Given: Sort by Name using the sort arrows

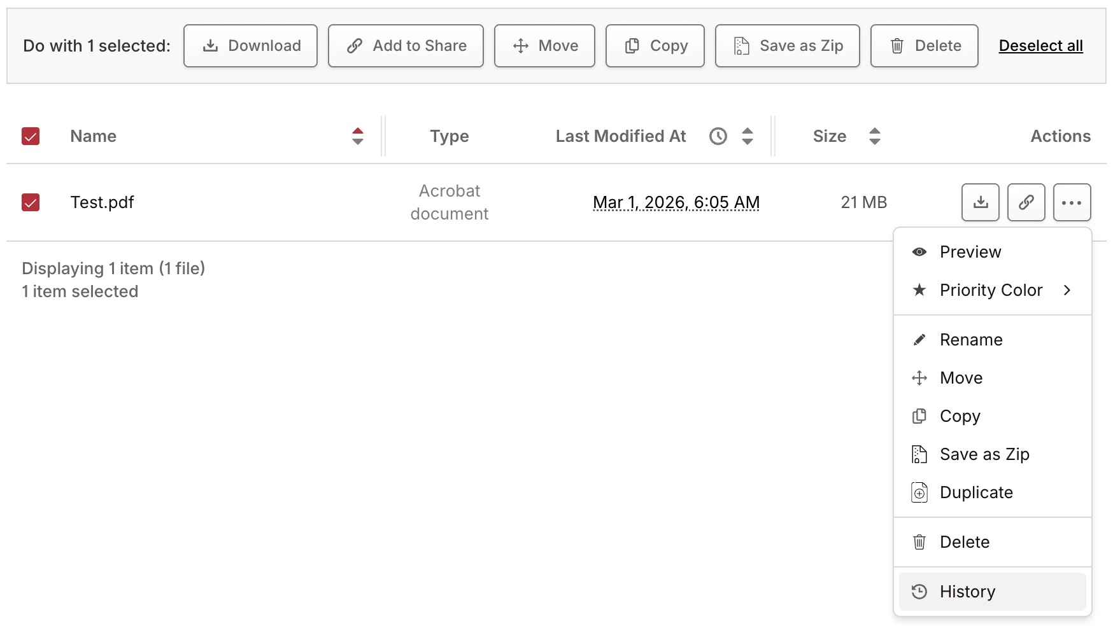Looking at the screenshot, I should coord(358,136).
